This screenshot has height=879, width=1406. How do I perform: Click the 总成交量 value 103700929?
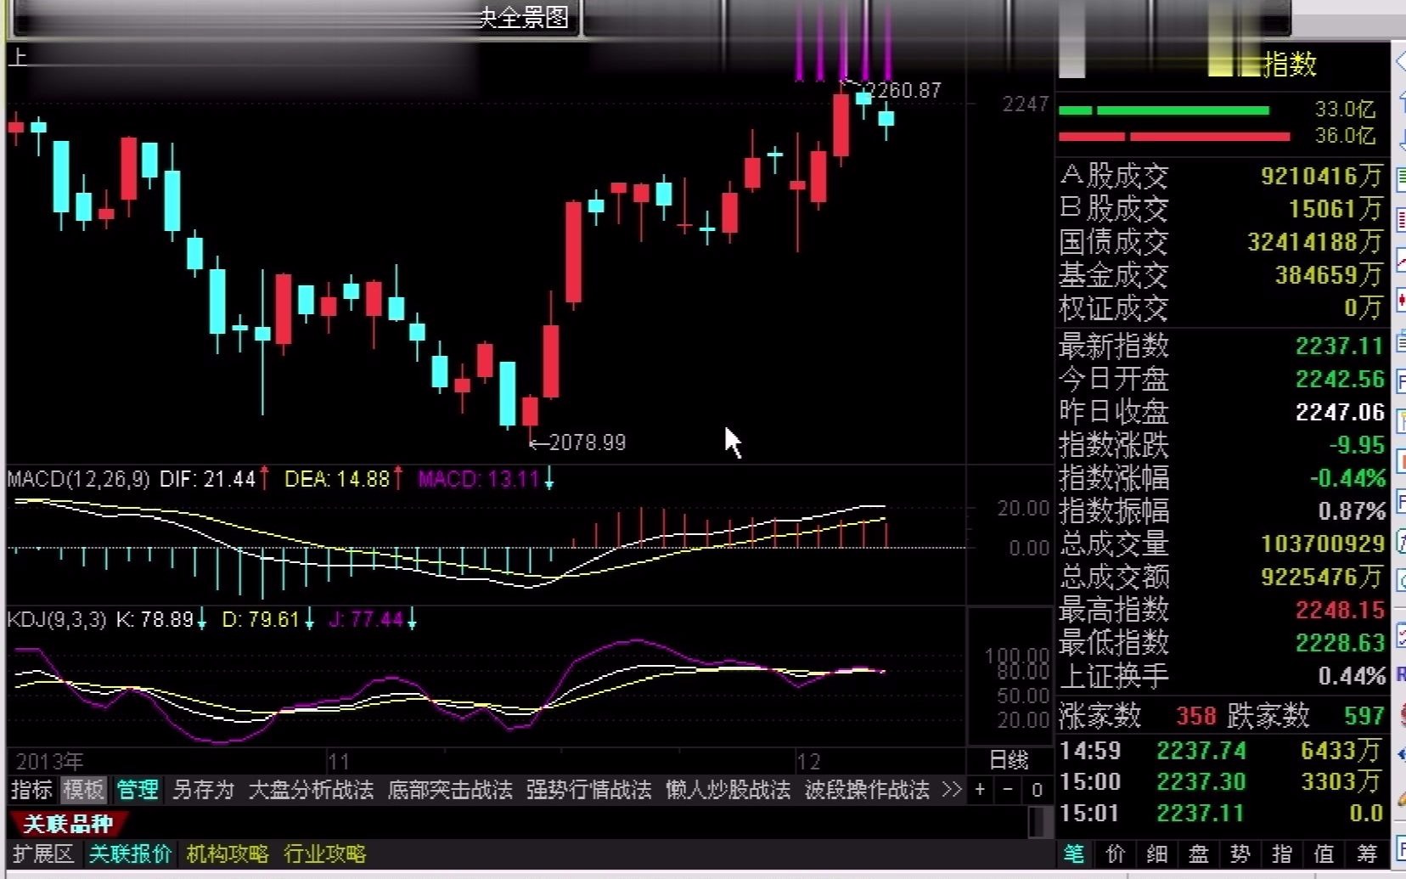(1323, 544)
